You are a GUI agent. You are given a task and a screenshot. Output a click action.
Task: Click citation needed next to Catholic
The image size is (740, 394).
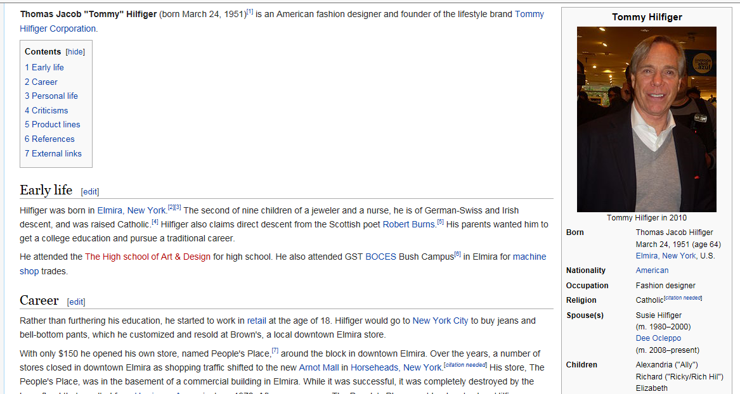pyautogui.click(x=683, y=298)
